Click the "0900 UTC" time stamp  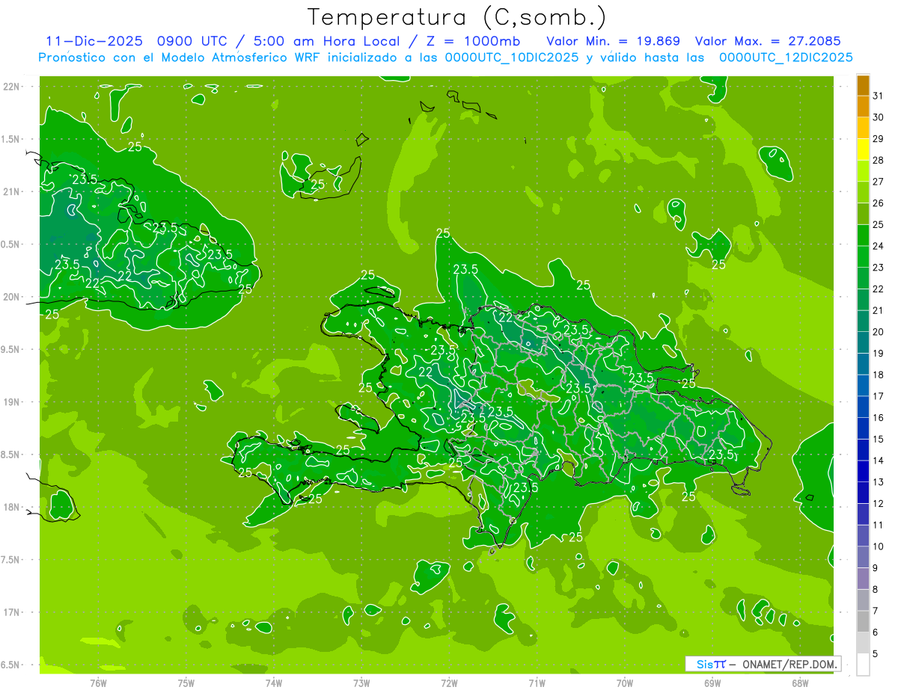point(192,41)
